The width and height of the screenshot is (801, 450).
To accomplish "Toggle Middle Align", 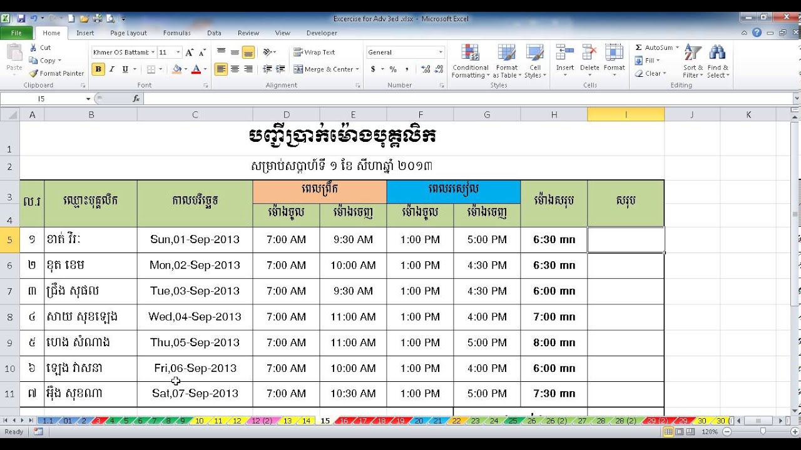I will click(235, 52).
